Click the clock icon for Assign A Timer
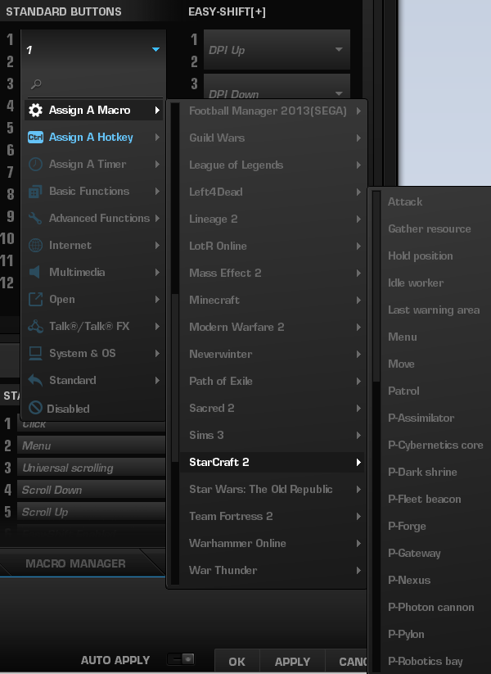Screen dimensions: 491x674 coord(35,165)
